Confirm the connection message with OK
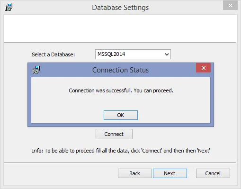 point(121,115)
